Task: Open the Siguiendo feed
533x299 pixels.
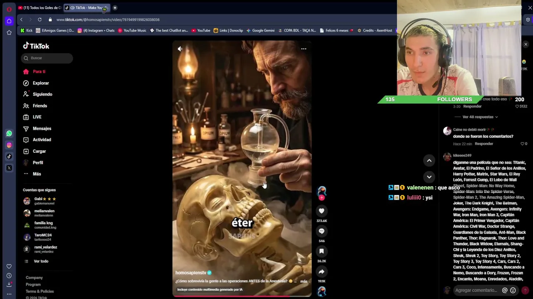Action: point(37,94)
